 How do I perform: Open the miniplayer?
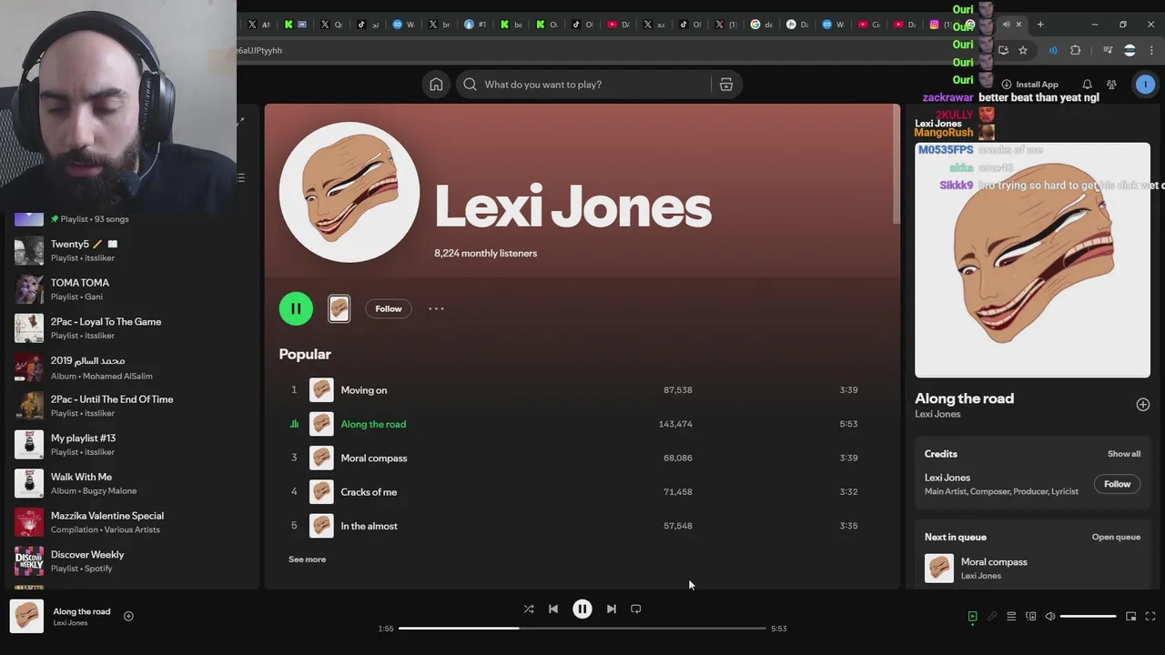pos(1131,616)
